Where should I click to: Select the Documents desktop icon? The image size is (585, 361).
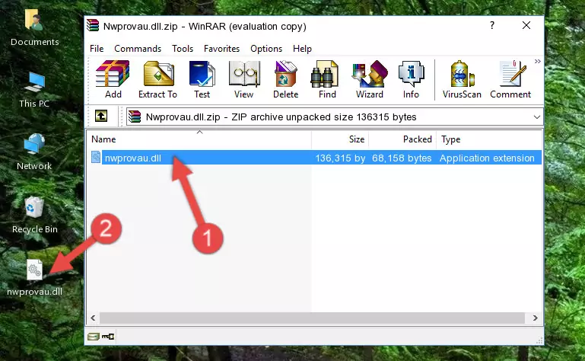tap(35, 27)
